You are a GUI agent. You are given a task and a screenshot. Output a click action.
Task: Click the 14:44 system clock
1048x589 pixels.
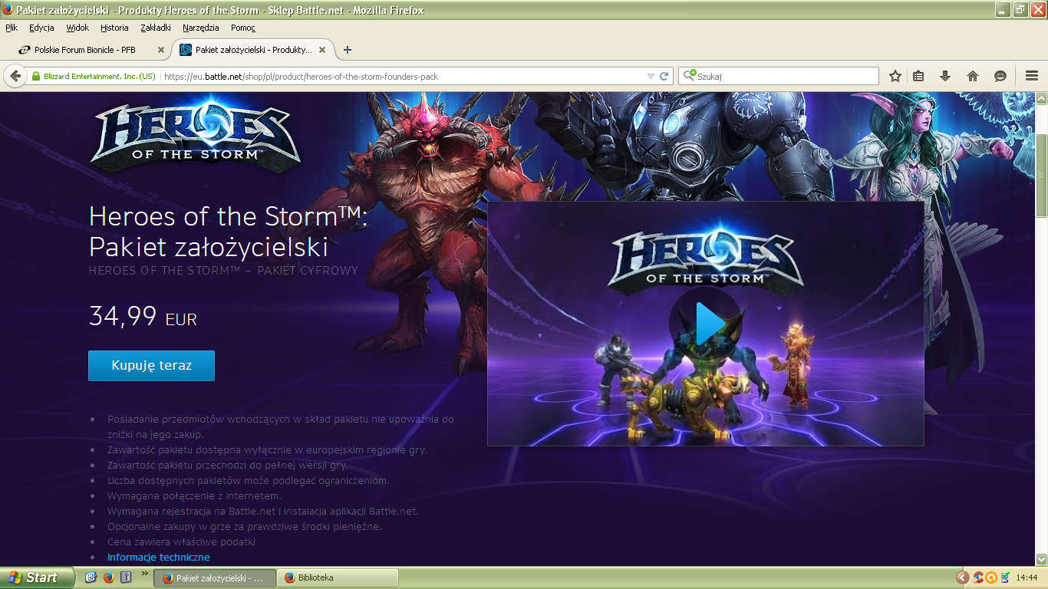tap(1027, 577)
